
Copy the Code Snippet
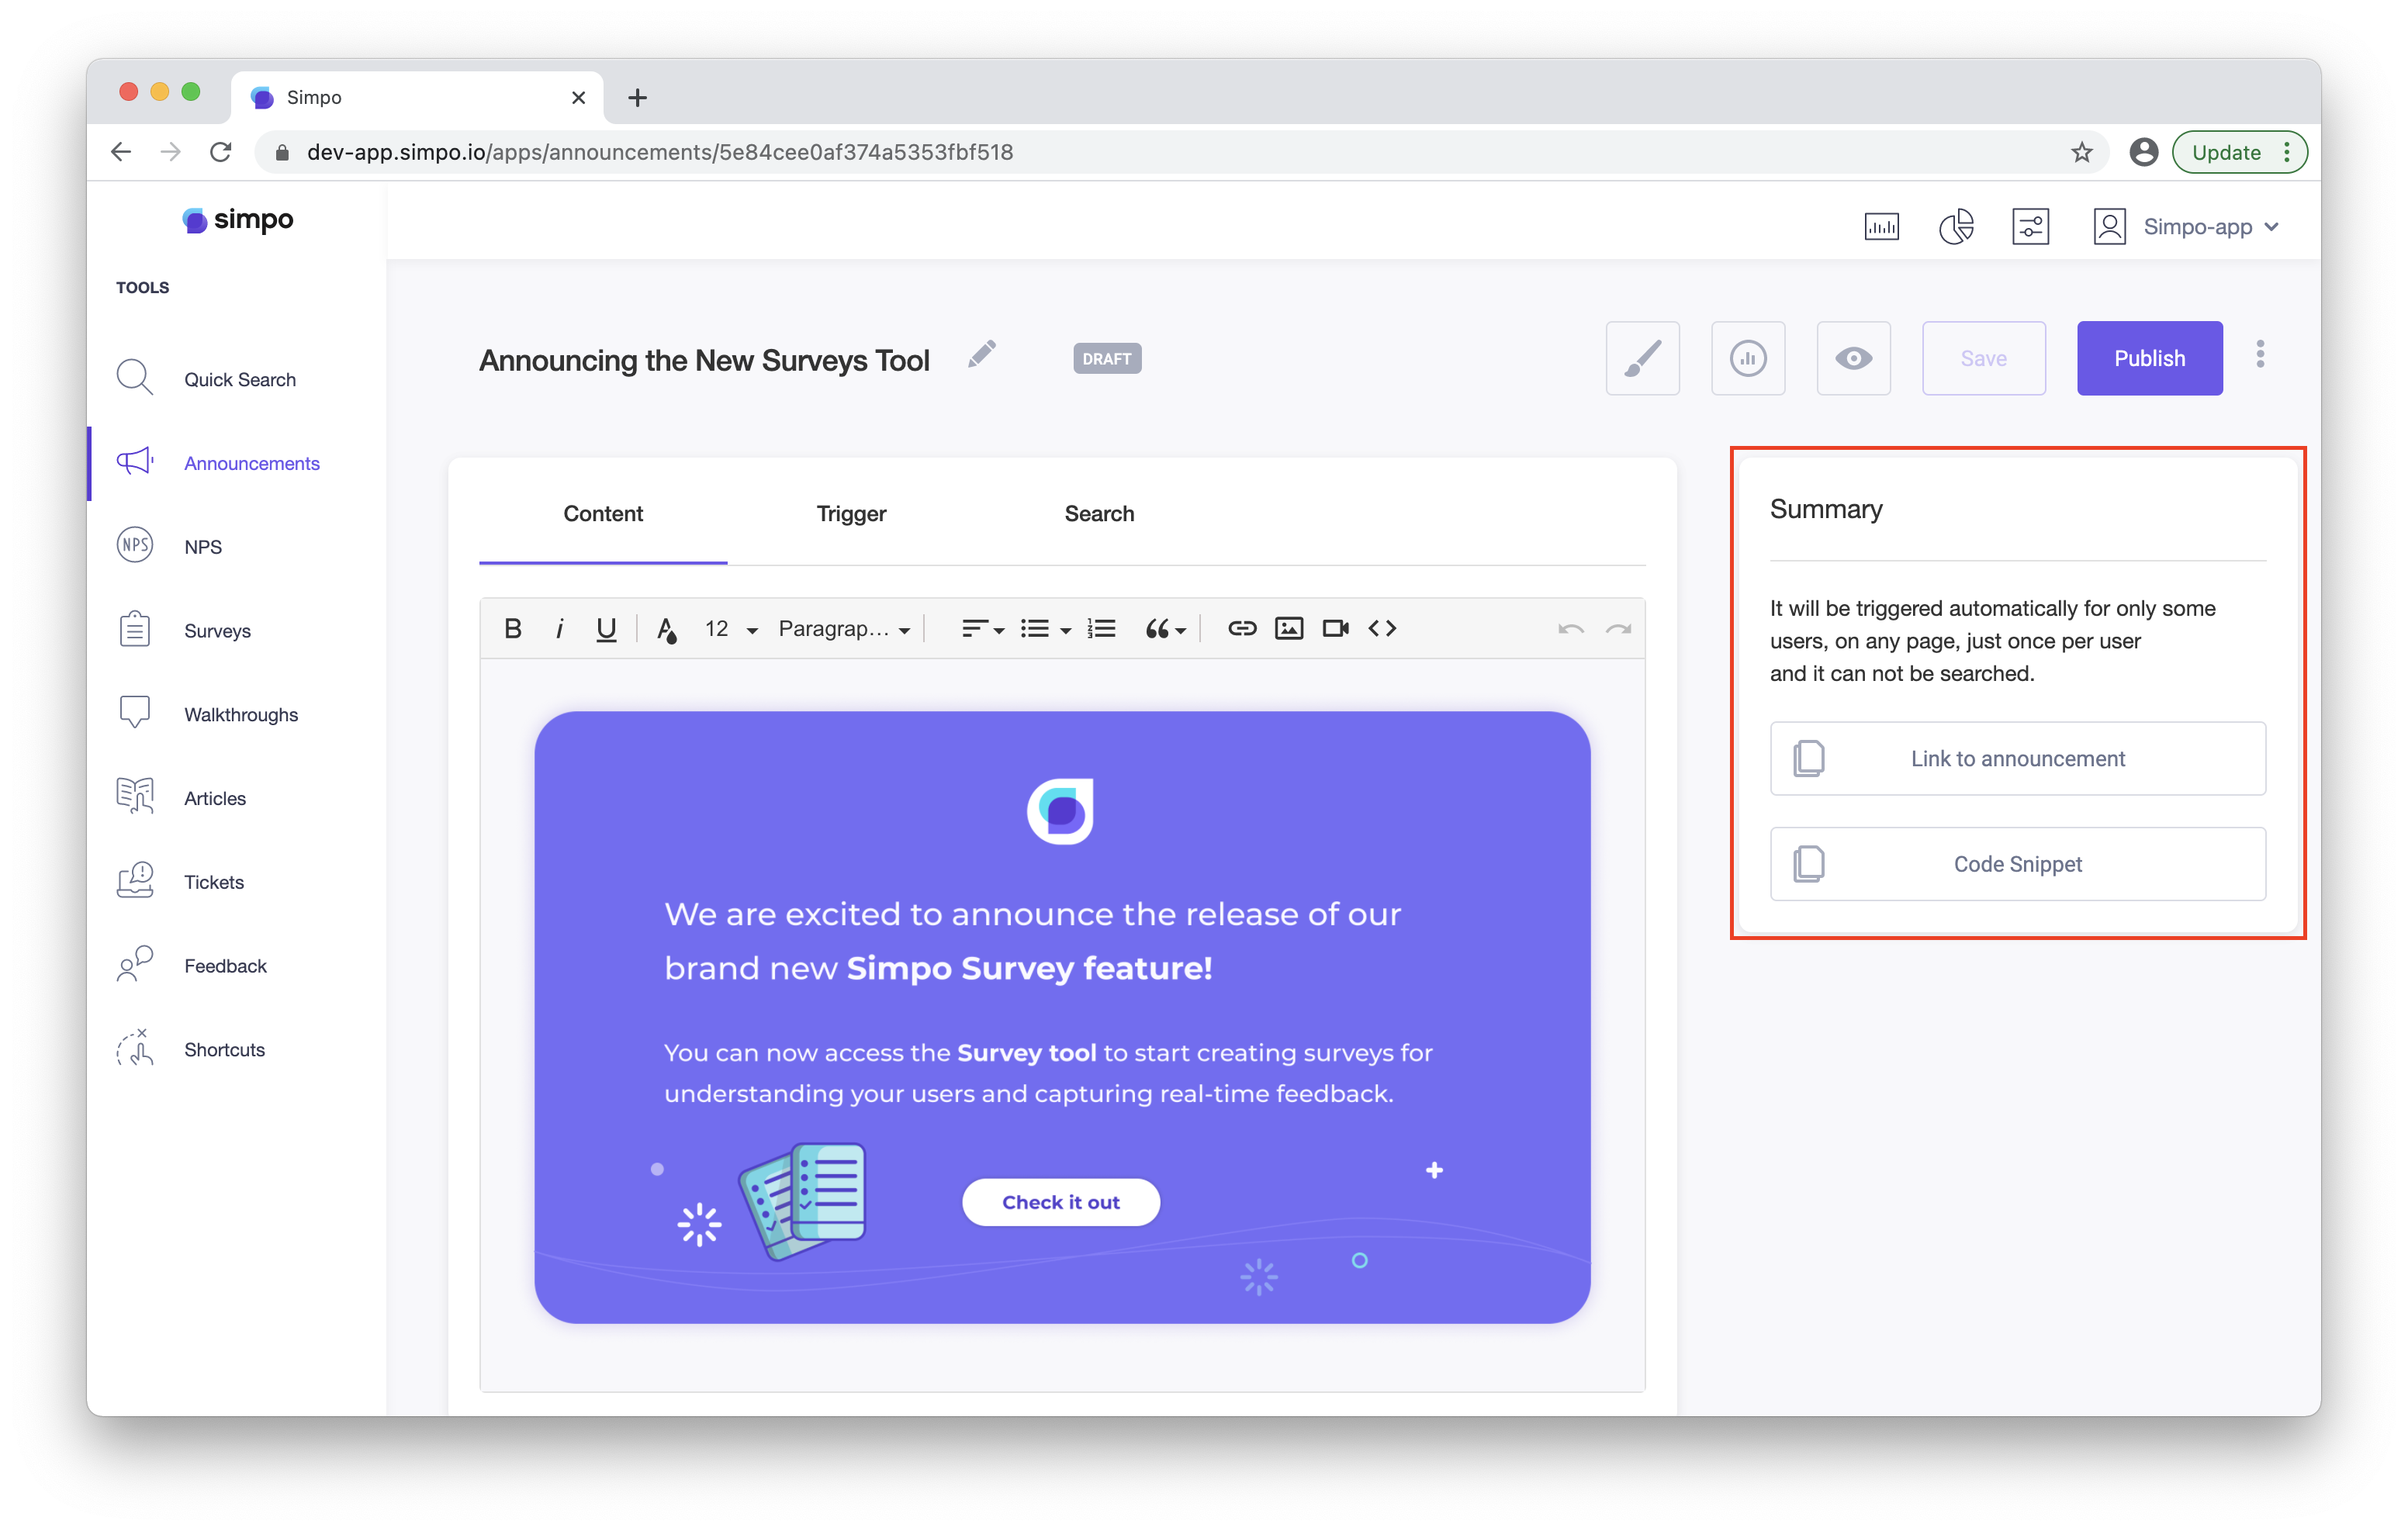point(2017,864)
